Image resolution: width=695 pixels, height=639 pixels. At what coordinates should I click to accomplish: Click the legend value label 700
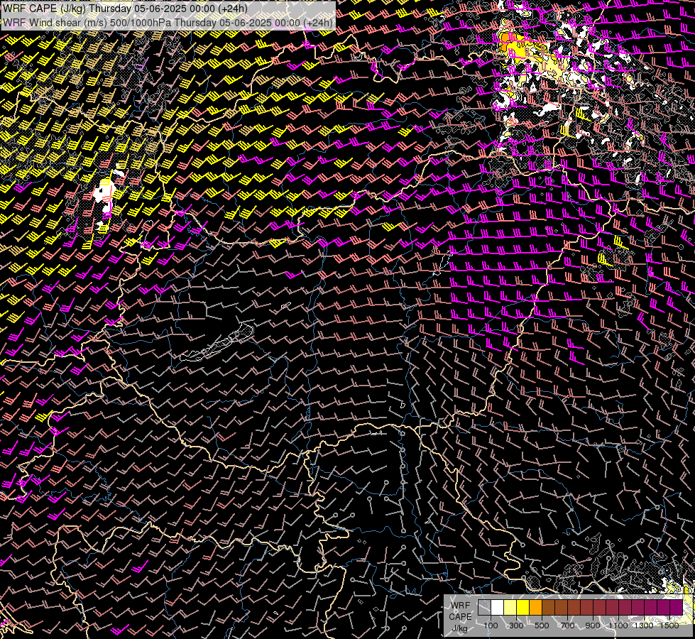tap(567, 626)
